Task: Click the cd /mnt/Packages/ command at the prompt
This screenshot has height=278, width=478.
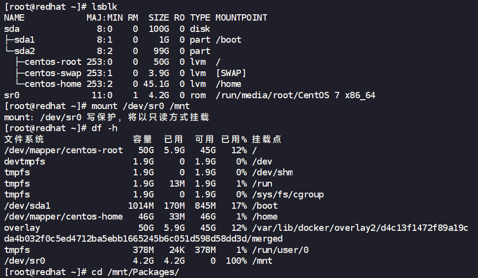Action: pyautogui.click(x=135, y=272)
